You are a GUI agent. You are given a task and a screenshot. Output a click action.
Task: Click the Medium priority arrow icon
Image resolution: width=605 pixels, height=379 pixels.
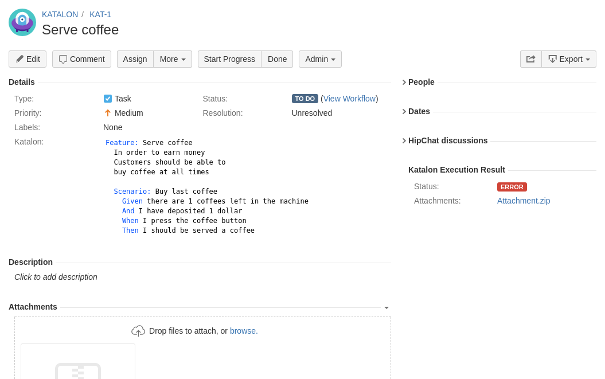pos(108,113)
